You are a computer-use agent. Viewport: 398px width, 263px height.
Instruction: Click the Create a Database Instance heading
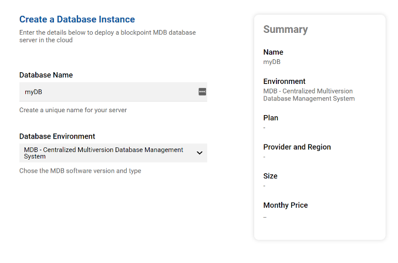click(x=77, y=19)
